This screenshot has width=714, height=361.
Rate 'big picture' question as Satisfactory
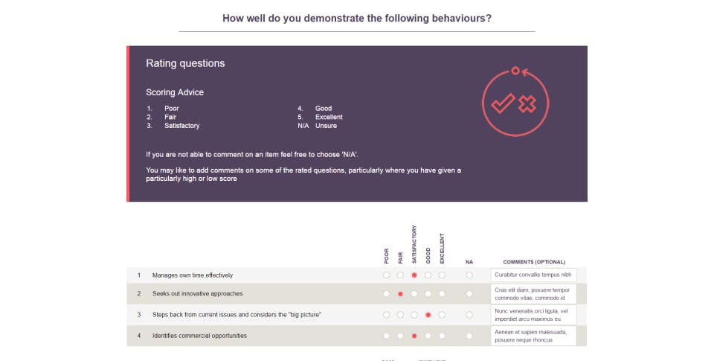click(x=414, y=315)
